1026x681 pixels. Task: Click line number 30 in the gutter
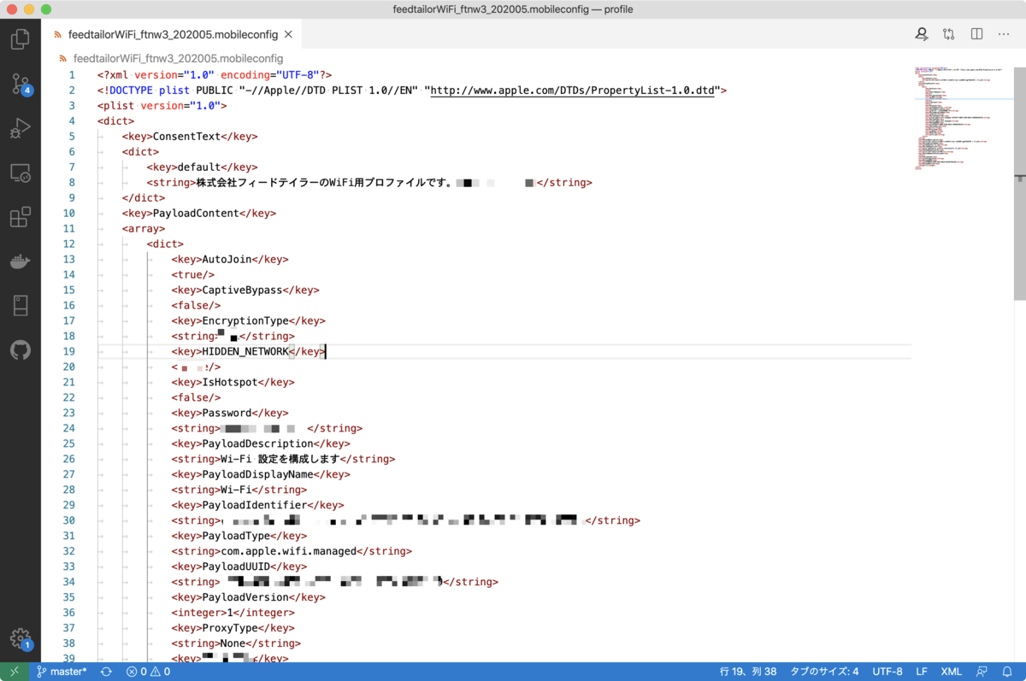coord(69,520)
